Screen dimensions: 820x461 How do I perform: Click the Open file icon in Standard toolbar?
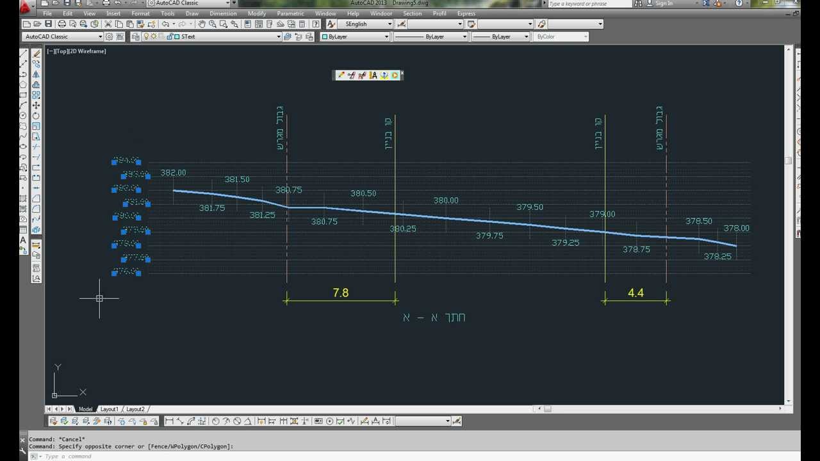tap(37, 24)
